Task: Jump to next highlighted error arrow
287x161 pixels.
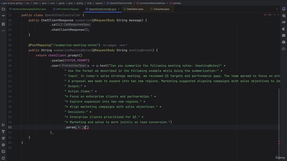Action: tap(278, 15)
